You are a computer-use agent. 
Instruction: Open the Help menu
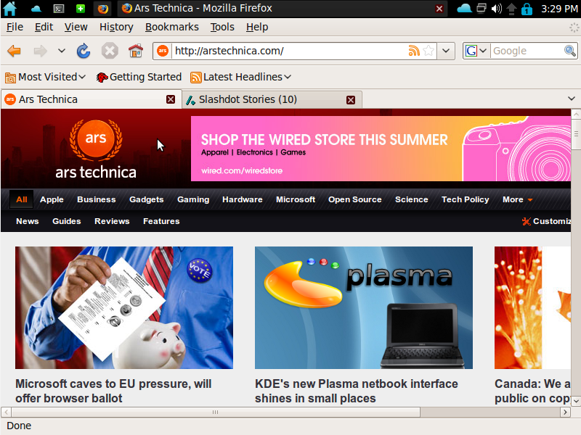[257, 27]
